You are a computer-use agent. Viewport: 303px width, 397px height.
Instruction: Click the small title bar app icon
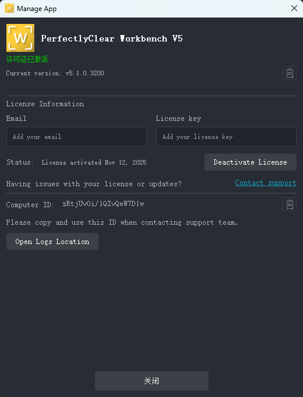click(9, 8)
